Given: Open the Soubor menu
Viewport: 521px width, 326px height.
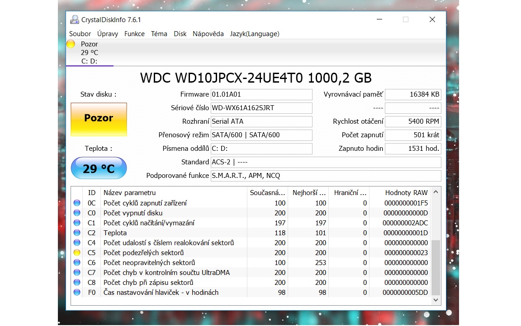Looking at the screenshot, I should [80, 34].
